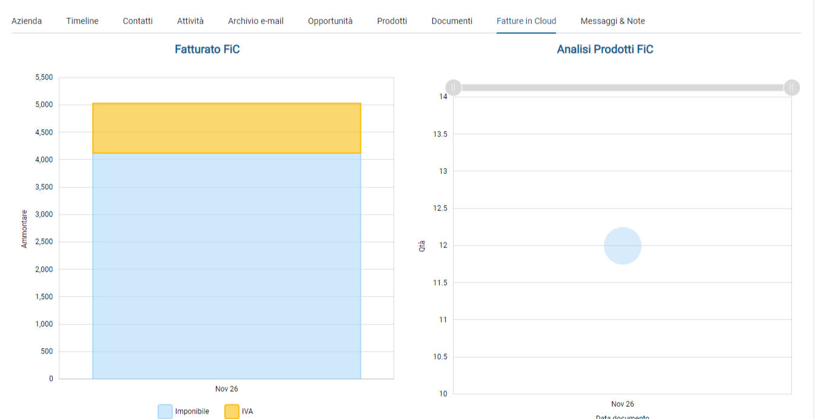Go to the Contatti tab
815x419 pixels.
[x=138, y=21]
